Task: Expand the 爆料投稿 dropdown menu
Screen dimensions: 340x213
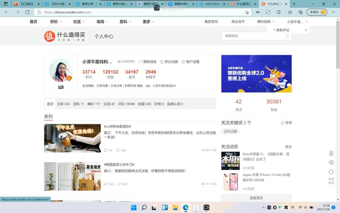Action: click(266, 22)
